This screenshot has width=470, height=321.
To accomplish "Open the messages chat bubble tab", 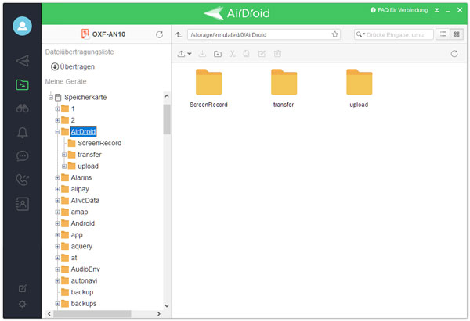I will pyautogui.click(x=23, y=155).
